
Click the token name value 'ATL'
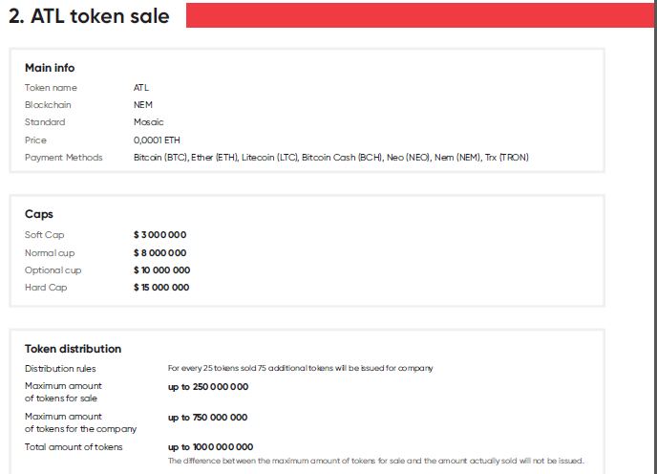coord(141,88)
